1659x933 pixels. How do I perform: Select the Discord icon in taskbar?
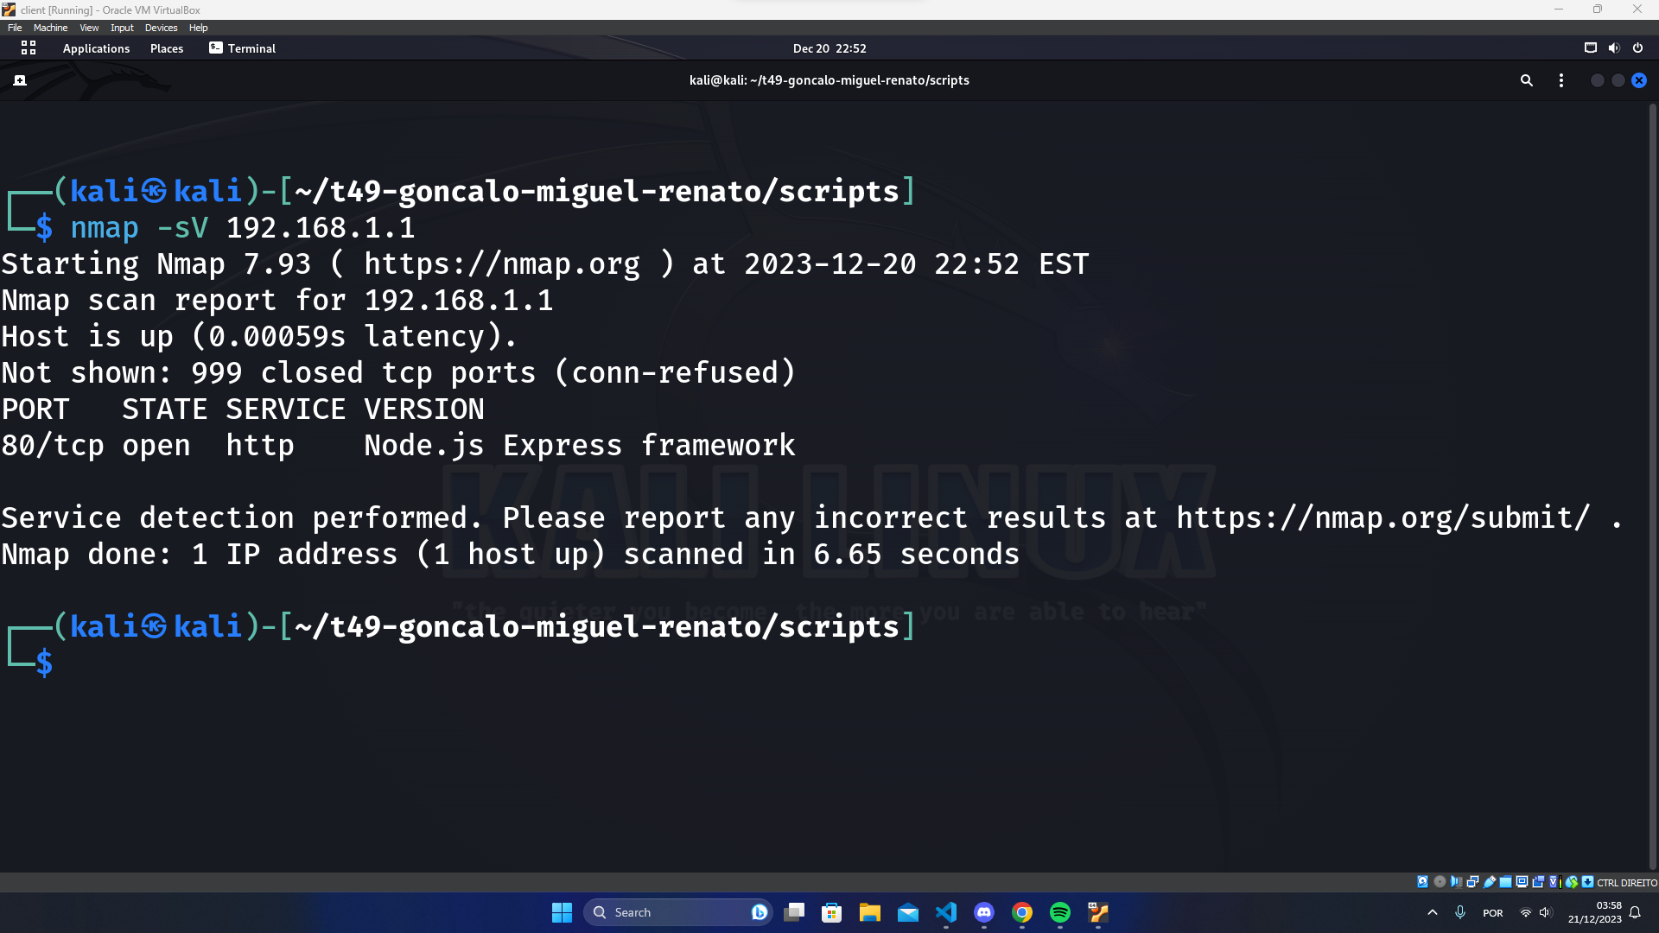click(x=984, y=911)
